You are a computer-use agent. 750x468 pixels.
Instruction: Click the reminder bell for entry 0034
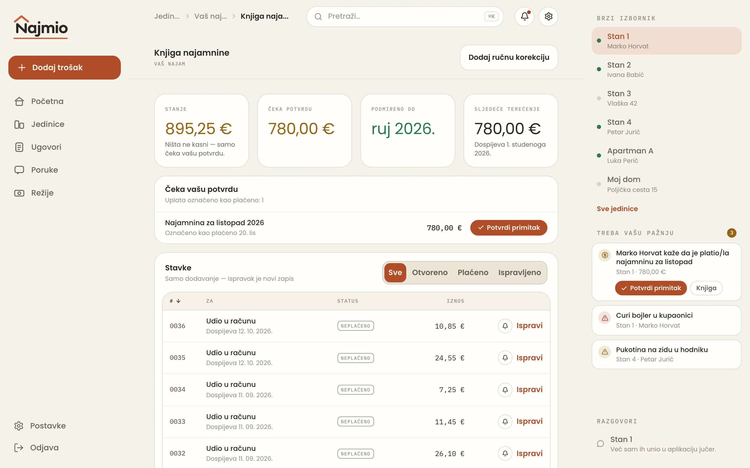click(505, 390)
